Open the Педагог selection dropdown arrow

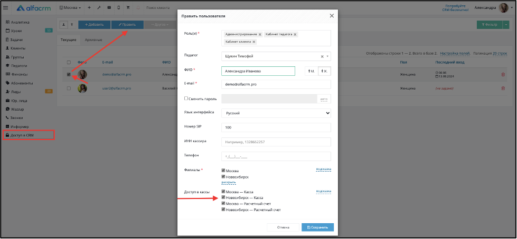coord(327,56)
